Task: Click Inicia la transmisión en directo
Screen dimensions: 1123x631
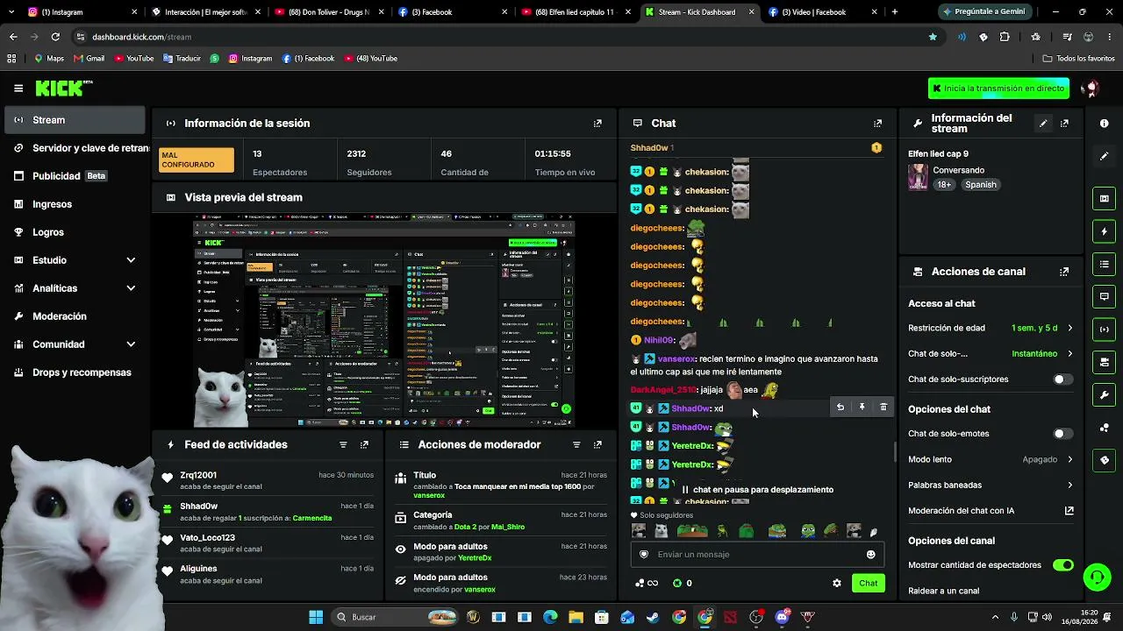Action: pos(998,89)
